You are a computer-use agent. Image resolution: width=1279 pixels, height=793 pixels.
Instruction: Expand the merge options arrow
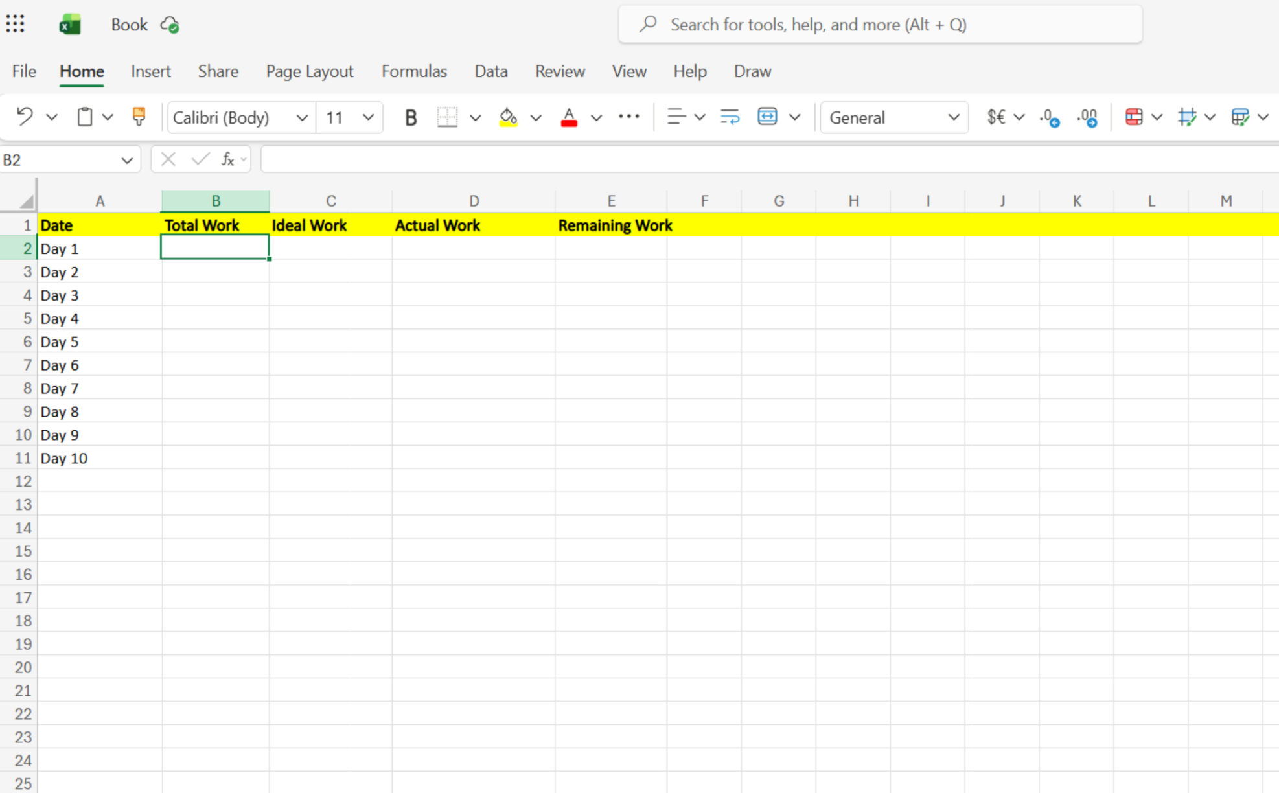795,117
